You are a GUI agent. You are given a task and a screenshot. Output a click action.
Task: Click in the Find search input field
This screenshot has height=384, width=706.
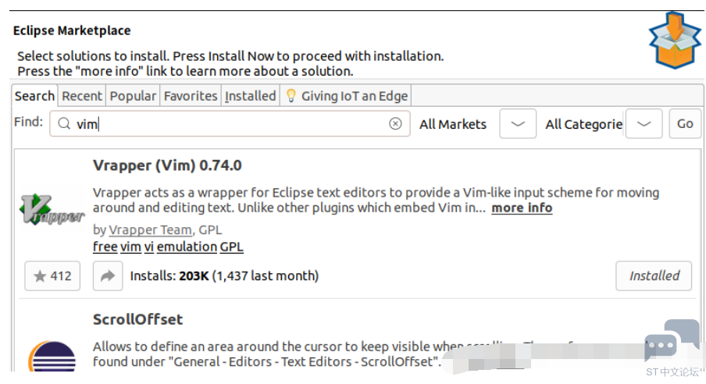pyautogui.click(x=230, y=124)
